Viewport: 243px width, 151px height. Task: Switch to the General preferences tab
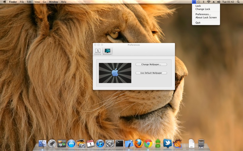(x=98, y=52)
